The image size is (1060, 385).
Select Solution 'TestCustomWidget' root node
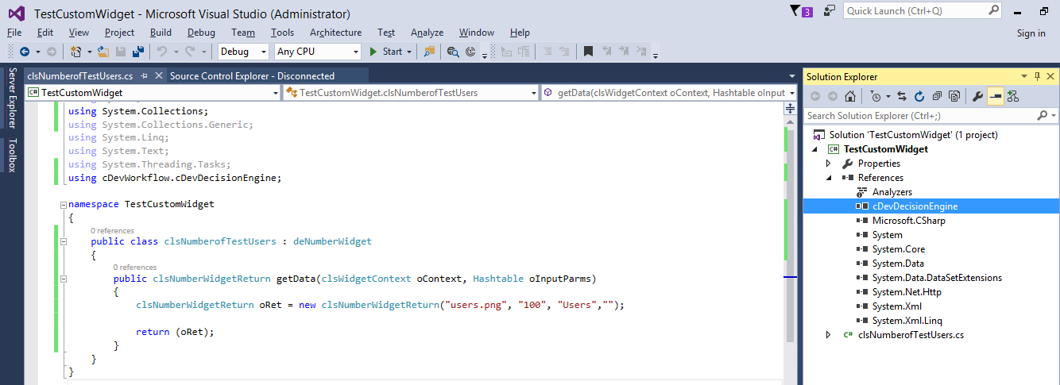tap(912, 135)
